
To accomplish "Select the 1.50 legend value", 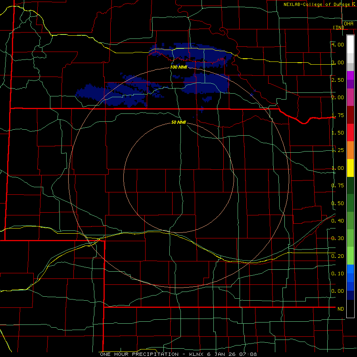I will tap(338, 133).
